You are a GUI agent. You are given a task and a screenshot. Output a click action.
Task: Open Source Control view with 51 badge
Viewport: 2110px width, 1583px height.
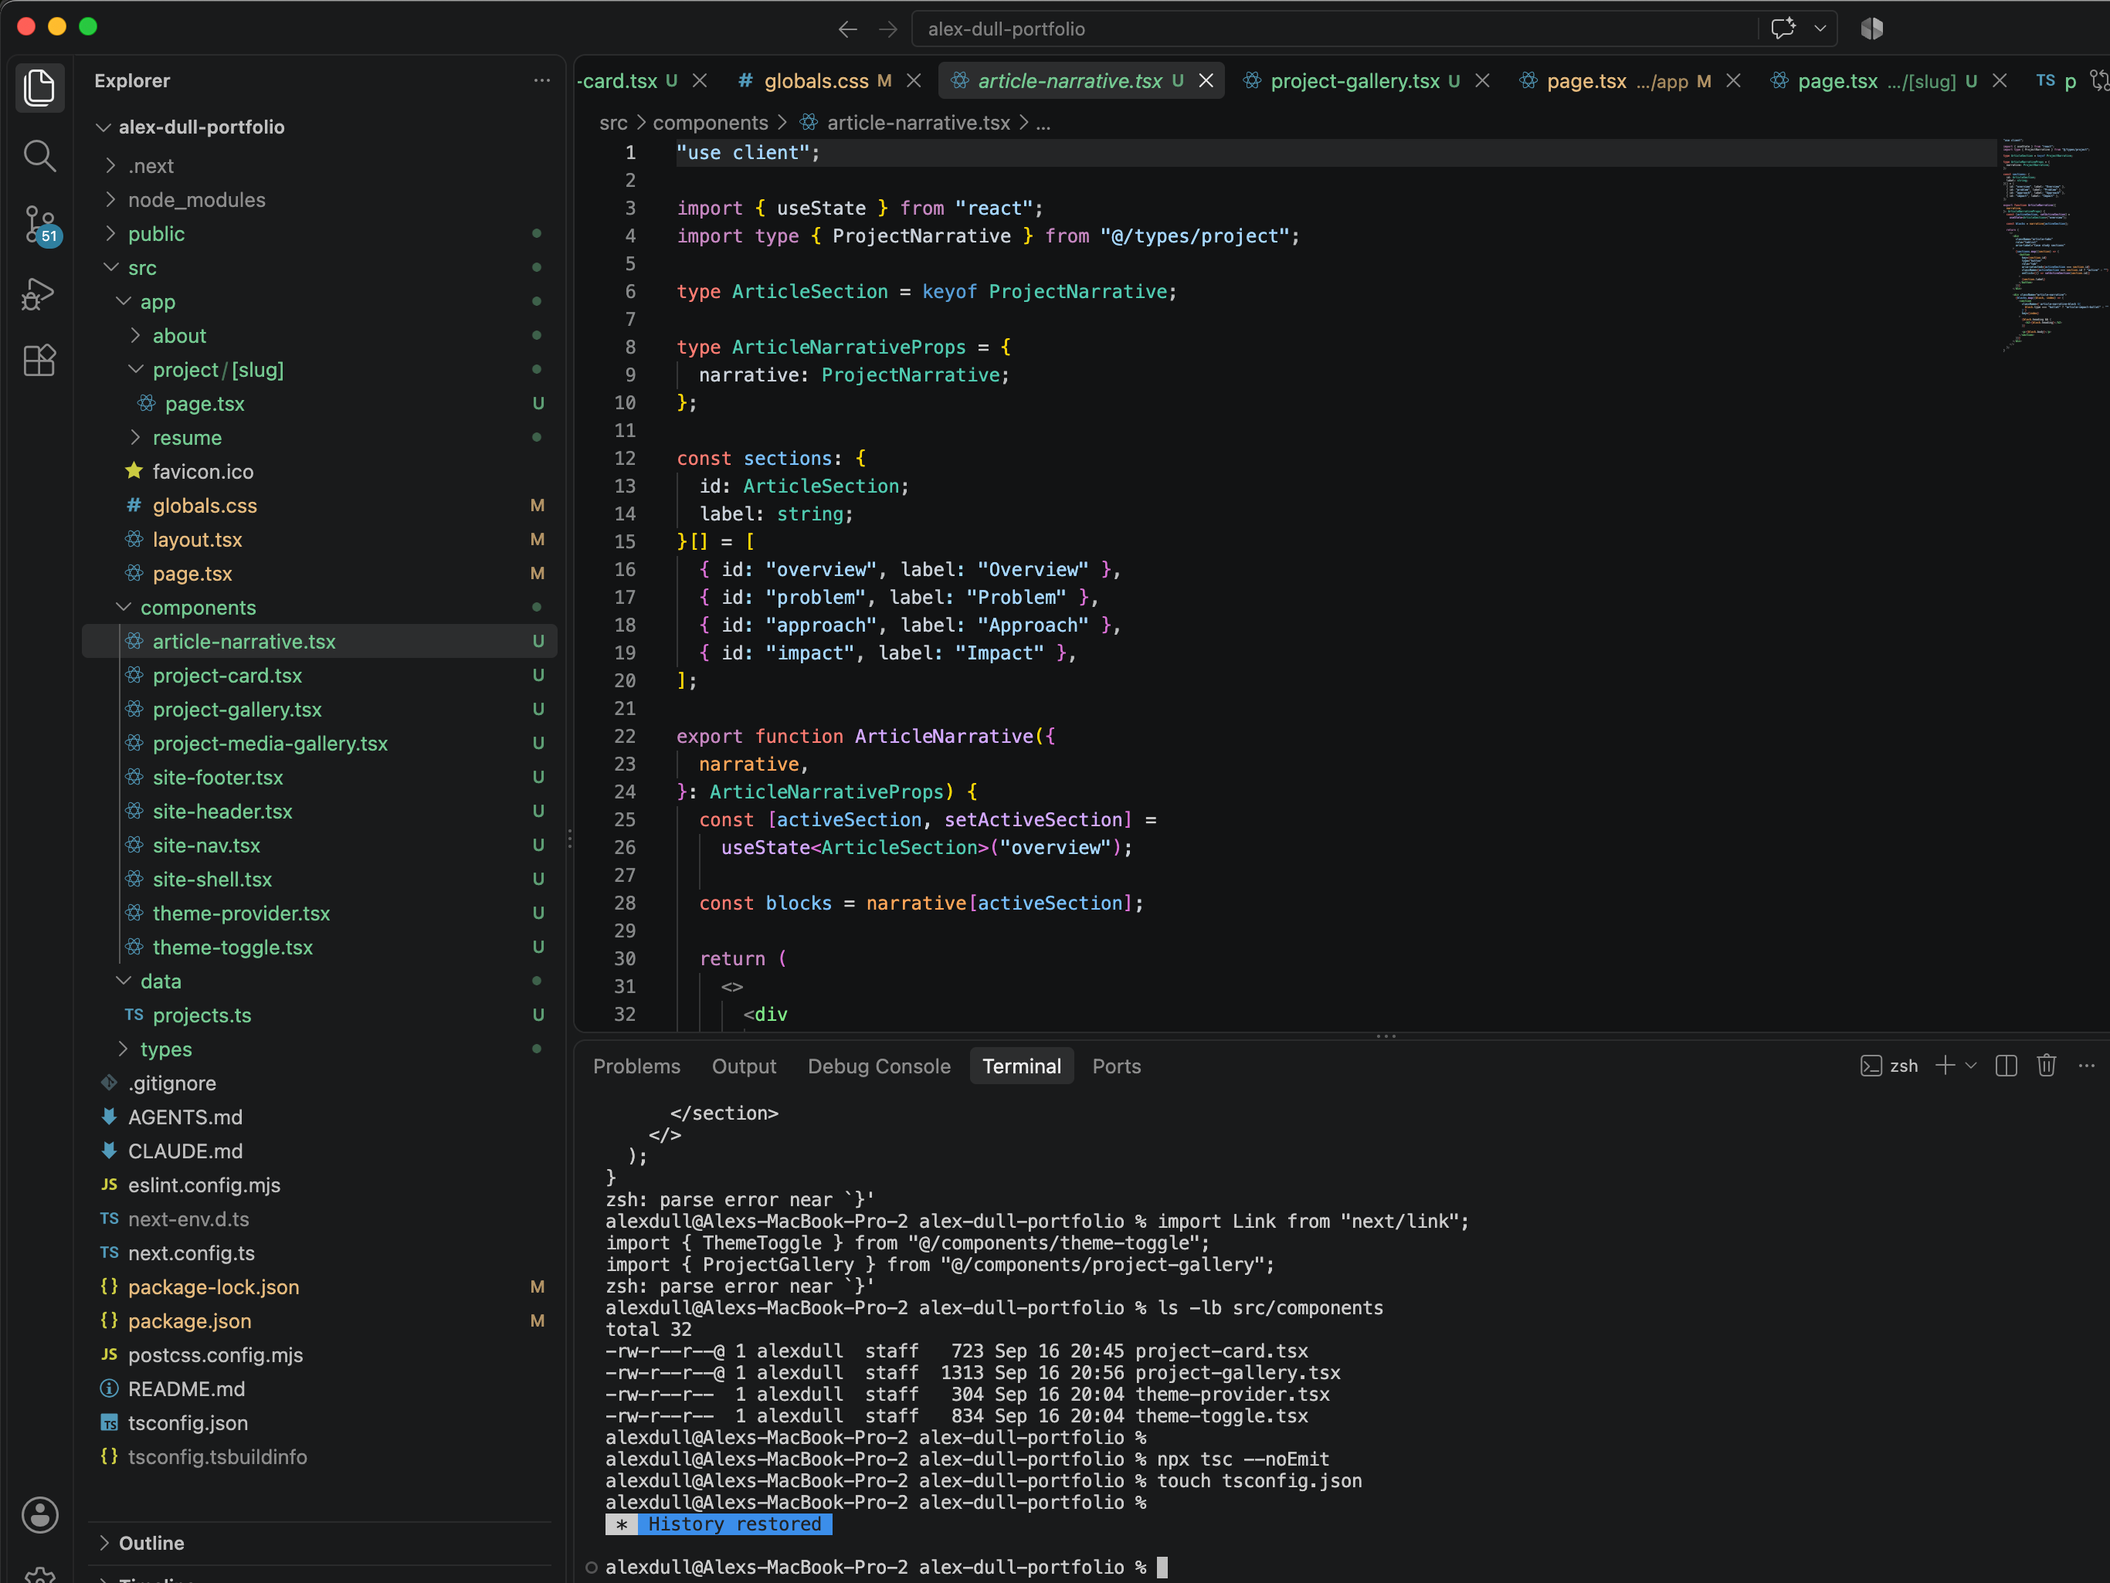coord(39,226)
